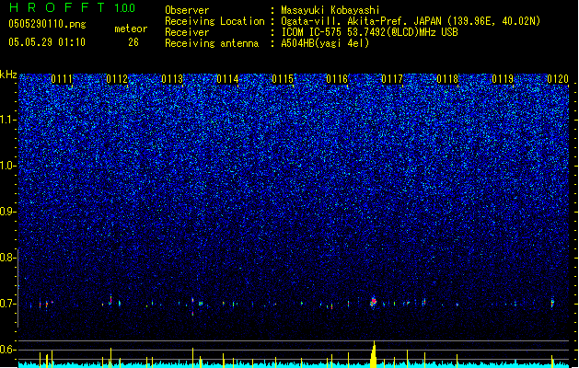The width and height of the screenshot is (579, 368).
Task: Click the 1.0 frequency axis label
Action: tap(8, 166)
